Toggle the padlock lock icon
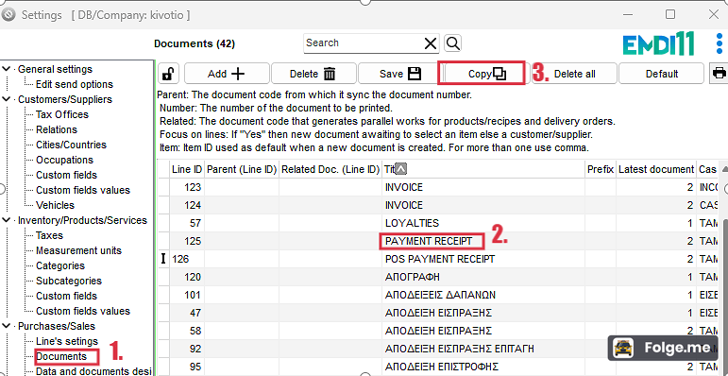 point(169,74)
